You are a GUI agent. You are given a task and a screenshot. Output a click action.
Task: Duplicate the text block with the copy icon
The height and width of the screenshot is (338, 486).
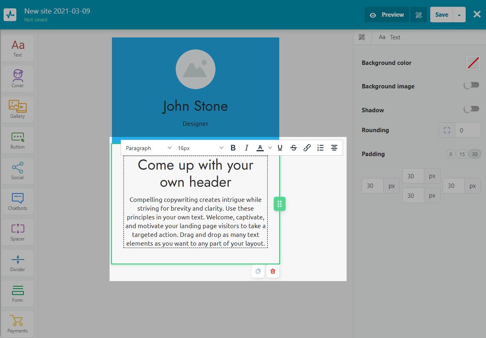pos(258,271)
